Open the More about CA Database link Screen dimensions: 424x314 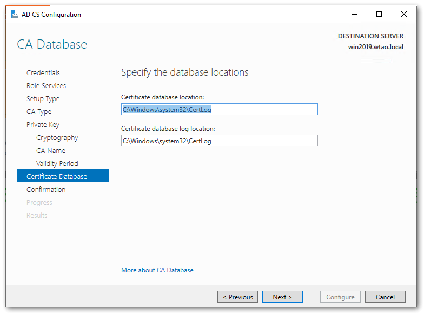tap(157, 270)
